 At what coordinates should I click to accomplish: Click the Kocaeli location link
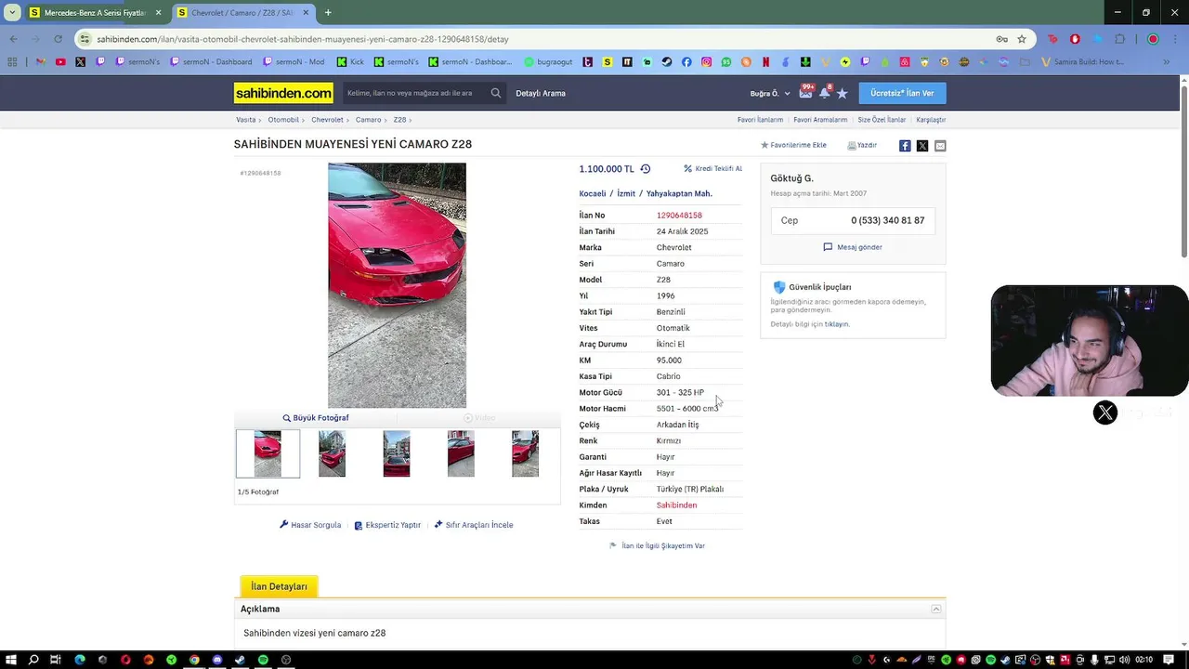[593, 193]
